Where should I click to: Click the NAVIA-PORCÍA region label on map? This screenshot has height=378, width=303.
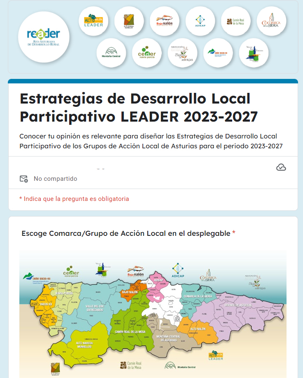coord(64,293)
